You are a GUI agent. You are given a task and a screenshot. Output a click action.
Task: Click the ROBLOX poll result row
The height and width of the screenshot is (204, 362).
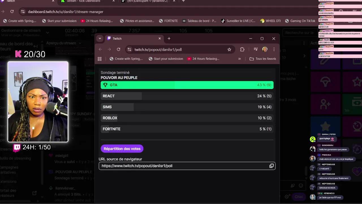187,118
